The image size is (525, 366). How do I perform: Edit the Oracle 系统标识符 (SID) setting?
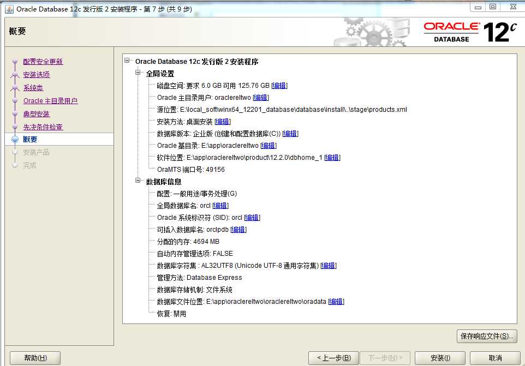click(252, 218)
